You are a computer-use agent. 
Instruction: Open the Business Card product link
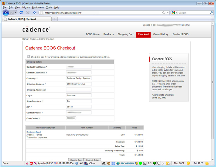(x=33, y=132)
